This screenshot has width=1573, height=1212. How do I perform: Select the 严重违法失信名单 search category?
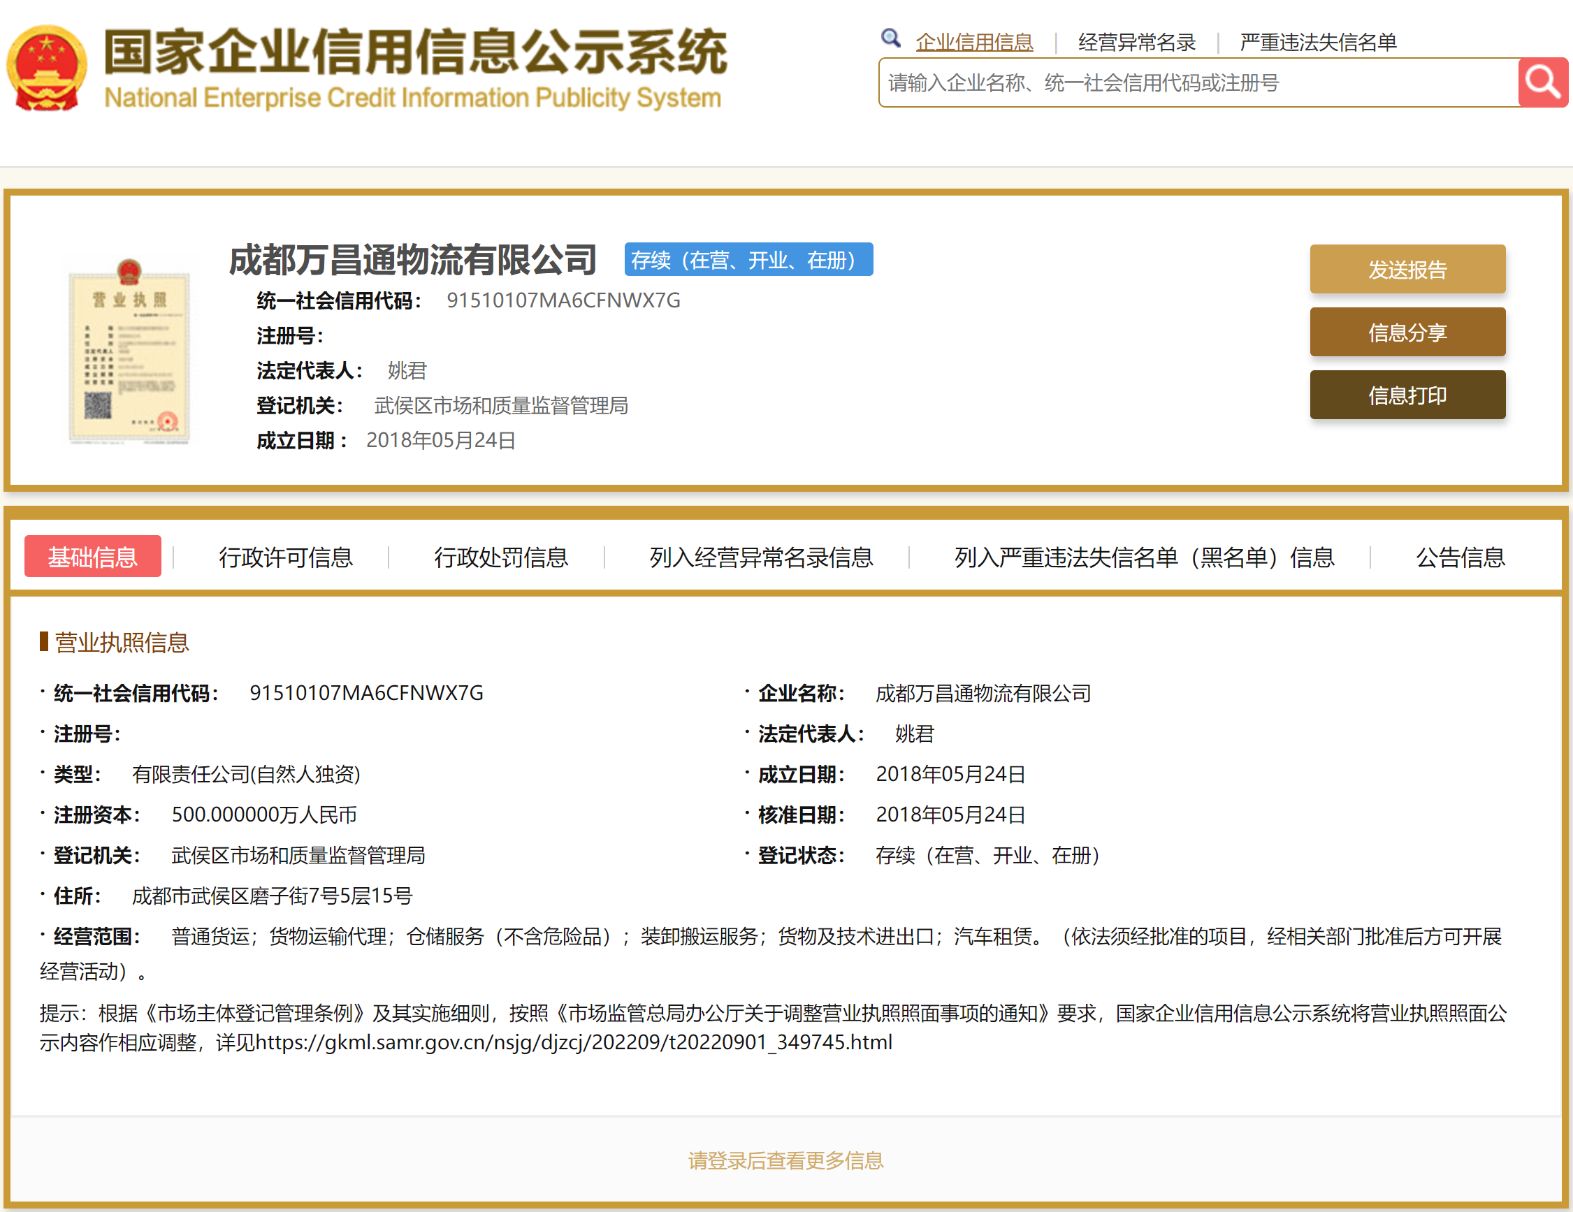pos(1317,42)
